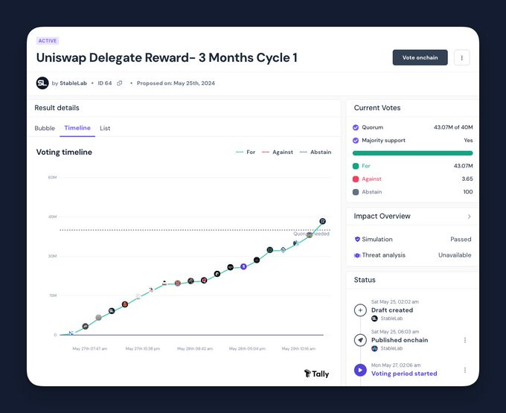
Task: Expand the Impact Overview chevron
Action: click(470, 217)
